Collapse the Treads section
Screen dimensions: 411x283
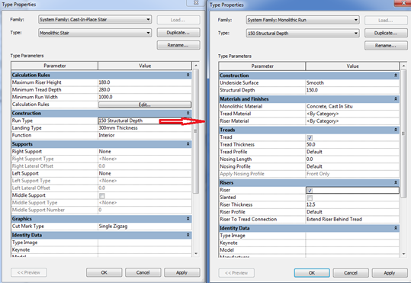pos(396,130)
